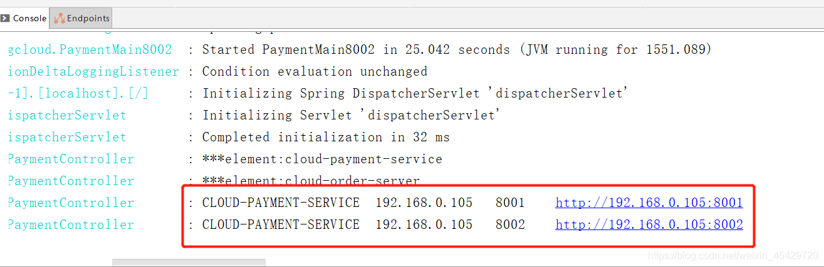Open the Endpoints tab

[x=81, y=18]
